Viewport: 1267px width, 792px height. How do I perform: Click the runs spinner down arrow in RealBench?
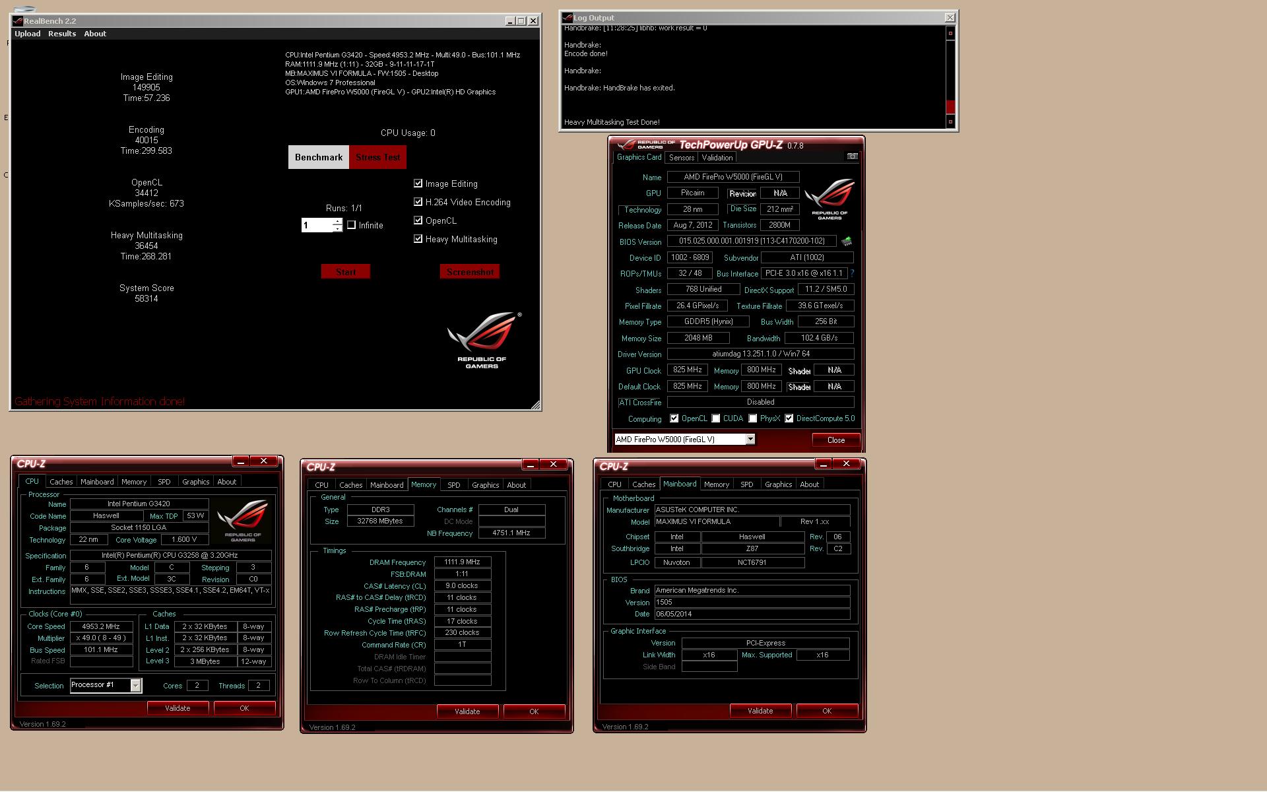[337, 229]
